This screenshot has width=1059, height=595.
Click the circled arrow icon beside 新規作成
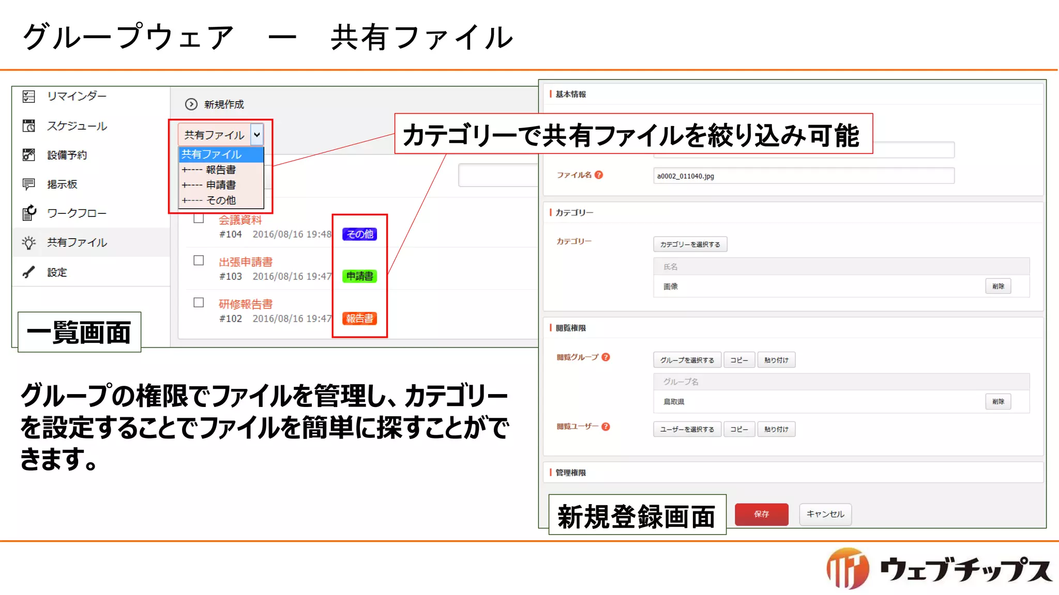click(x=191, y=104)
